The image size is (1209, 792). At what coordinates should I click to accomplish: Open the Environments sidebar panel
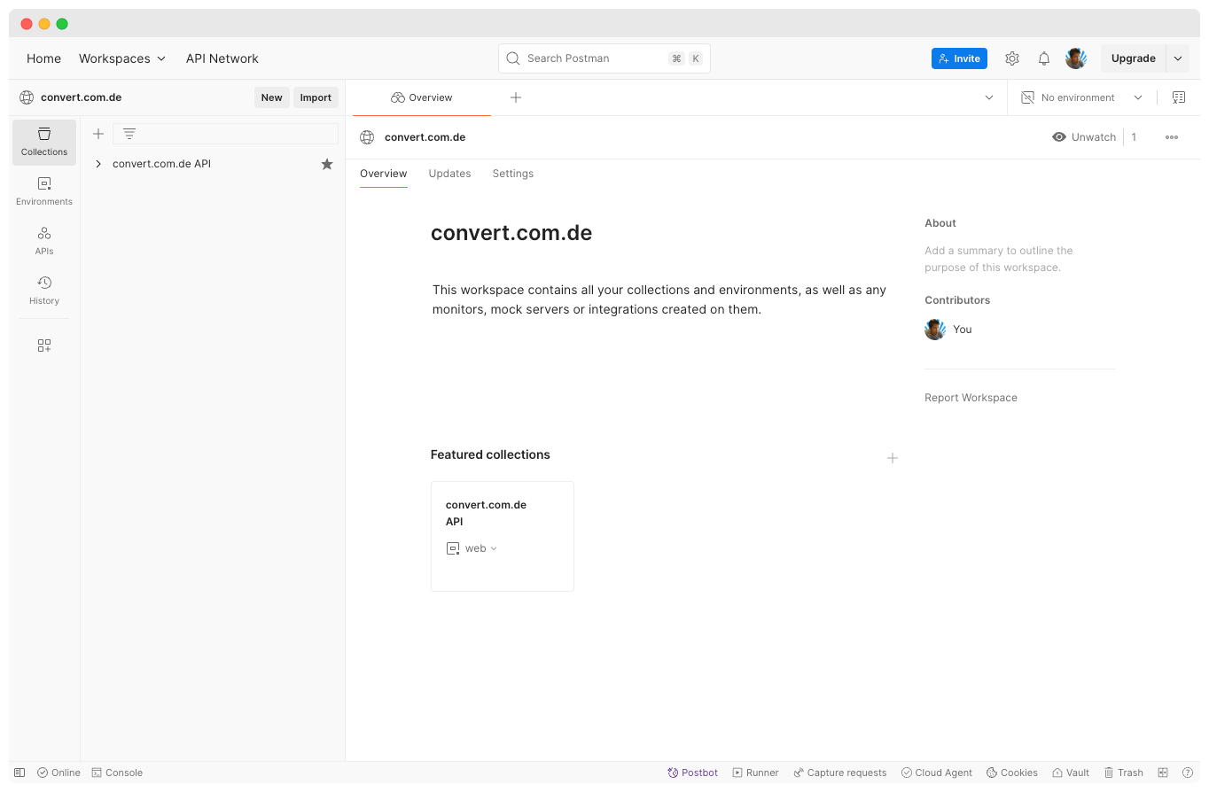tap(44, 191)
